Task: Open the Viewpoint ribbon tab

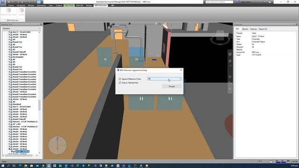Action: tap(21, 6)
